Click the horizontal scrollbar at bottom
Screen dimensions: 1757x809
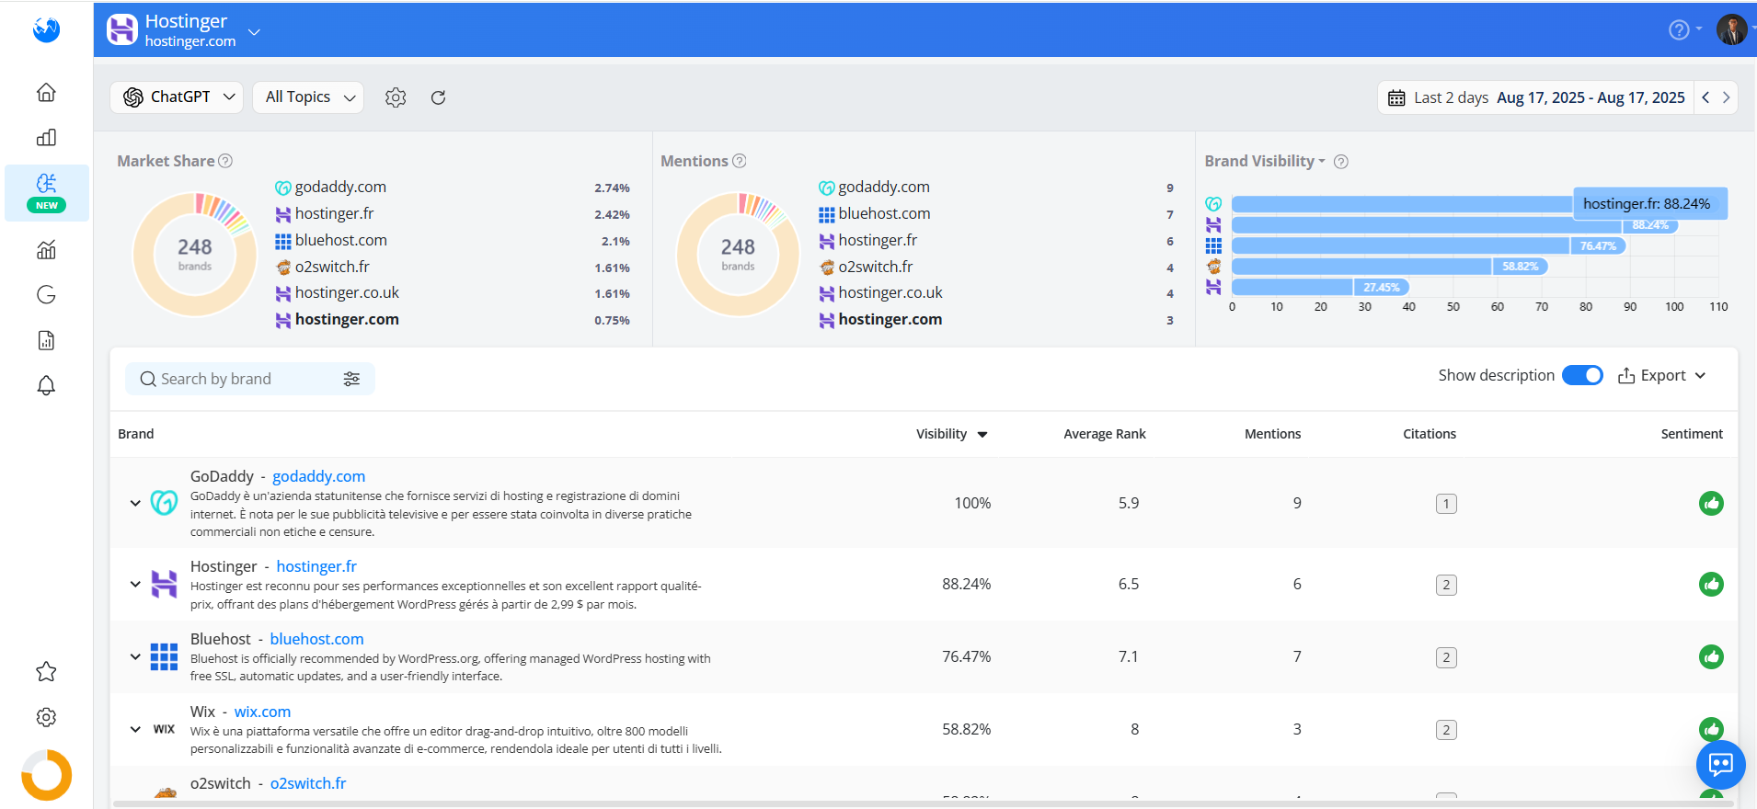point(923,804)
